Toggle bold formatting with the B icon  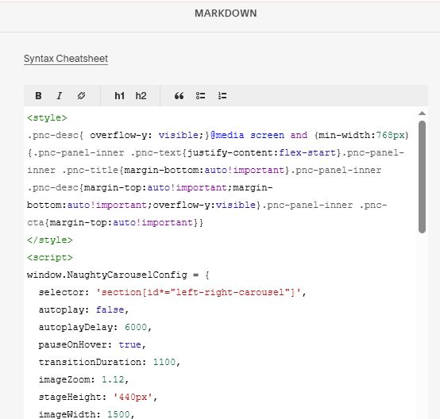[38, 96]
